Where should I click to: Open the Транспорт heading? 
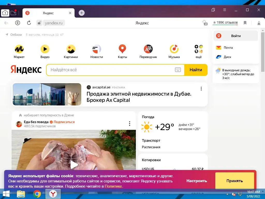pos(151,140)
